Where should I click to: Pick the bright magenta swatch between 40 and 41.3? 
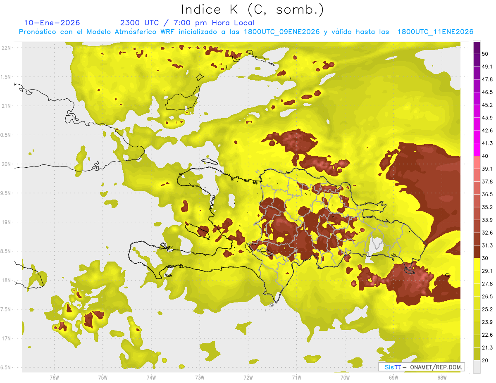tap(477, 150)
